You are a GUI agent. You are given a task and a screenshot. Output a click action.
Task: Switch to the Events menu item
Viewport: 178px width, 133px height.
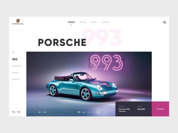click(x=94, y=22)
